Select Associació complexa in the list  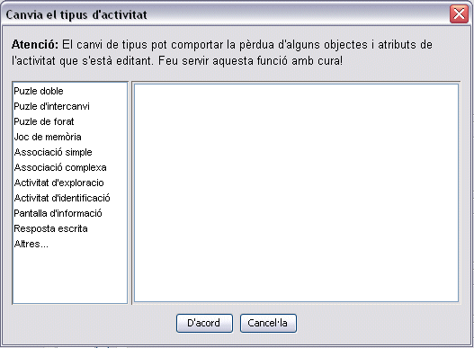70,167
